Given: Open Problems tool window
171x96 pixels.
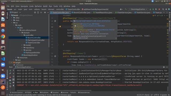Looking at the screenshot, I should coord(44,93).
